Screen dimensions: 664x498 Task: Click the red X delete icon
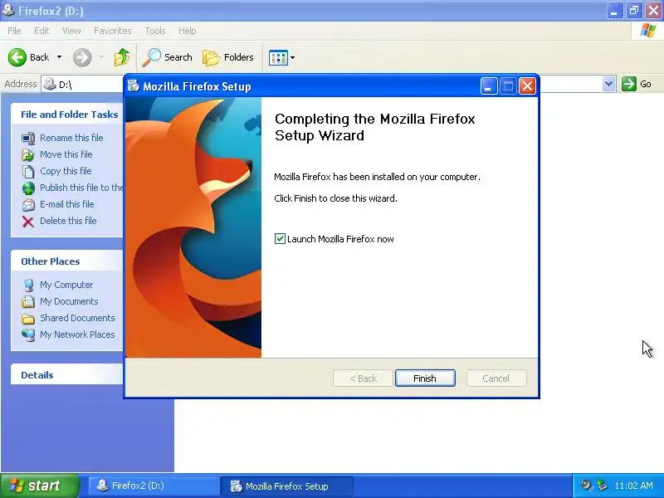point(28,221)
